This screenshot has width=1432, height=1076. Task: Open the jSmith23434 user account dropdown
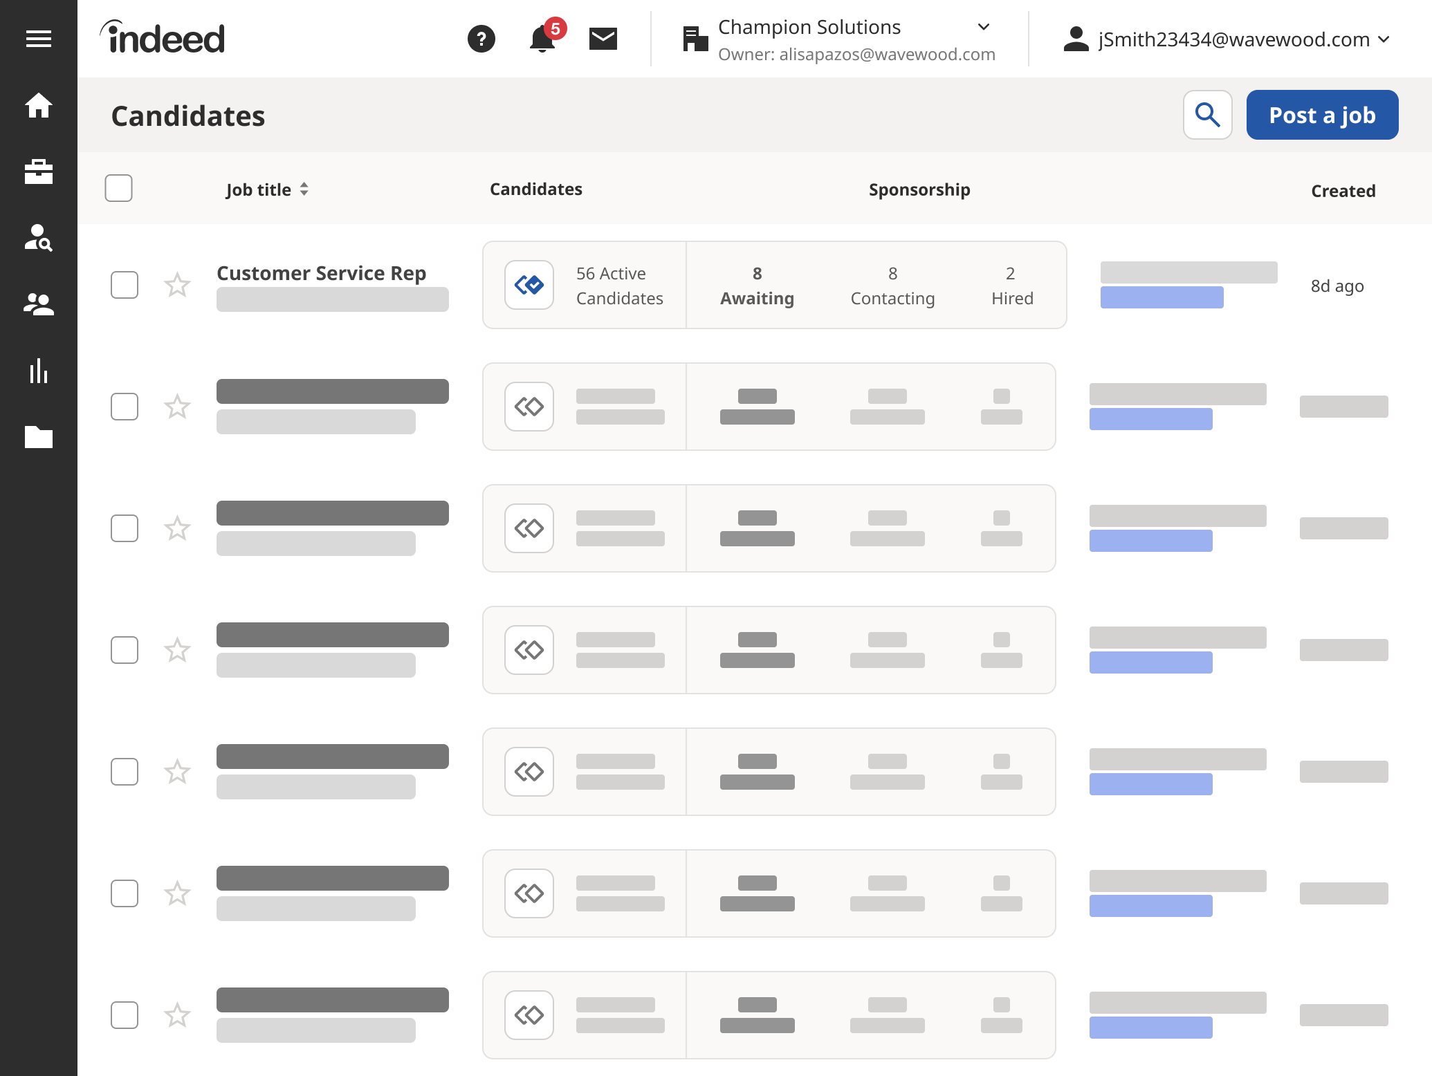tap(1384, 39)
